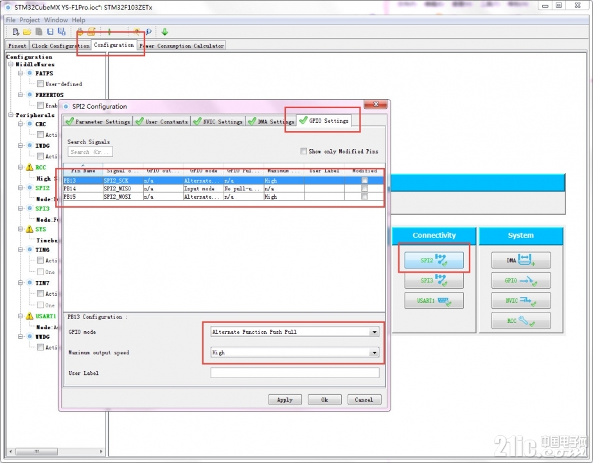Click the Save Project floppy icon
Viewport: 593px width, 463px height.
pos(50,32)
